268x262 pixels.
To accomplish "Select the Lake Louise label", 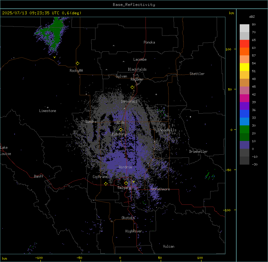I will (6, 151).
